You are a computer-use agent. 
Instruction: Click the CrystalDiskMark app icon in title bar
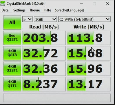click(3, 3)
